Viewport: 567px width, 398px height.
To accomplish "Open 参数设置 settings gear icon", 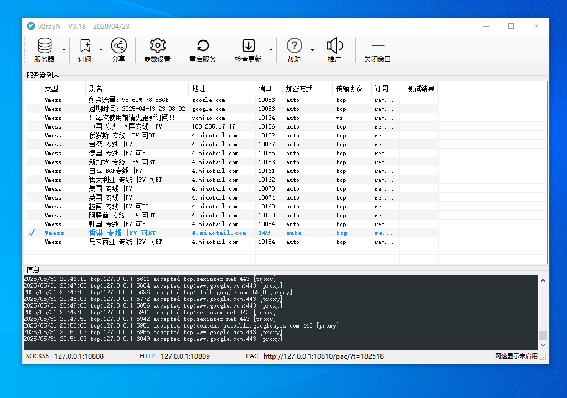I will pos(157,50).
